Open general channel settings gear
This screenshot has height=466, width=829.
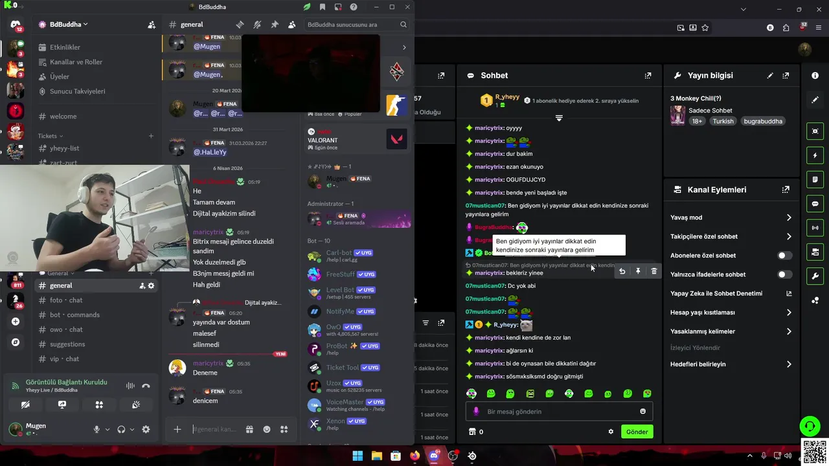coord(152,285)
